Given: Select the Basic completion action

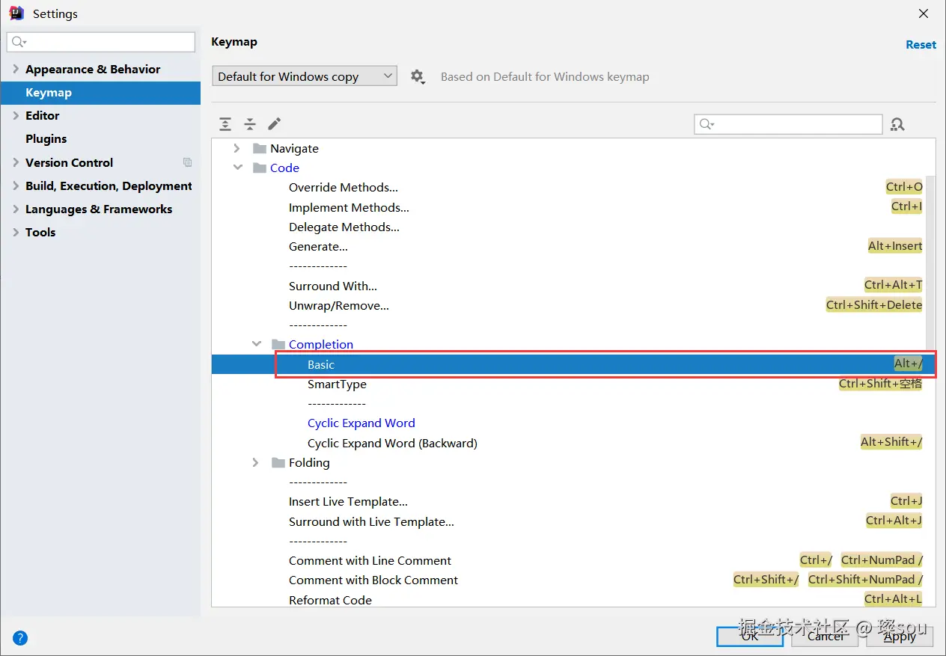Looking at the screenshot, I should tap(573, 364).
